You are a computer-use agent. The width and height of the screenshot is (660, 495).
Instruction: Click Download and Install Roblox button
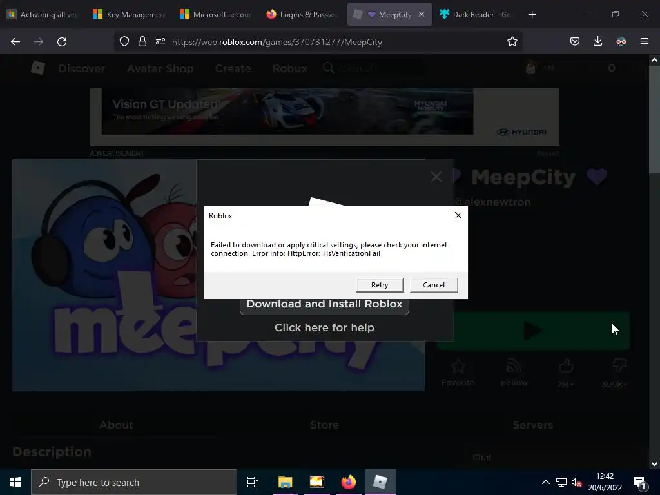[324, 304]
